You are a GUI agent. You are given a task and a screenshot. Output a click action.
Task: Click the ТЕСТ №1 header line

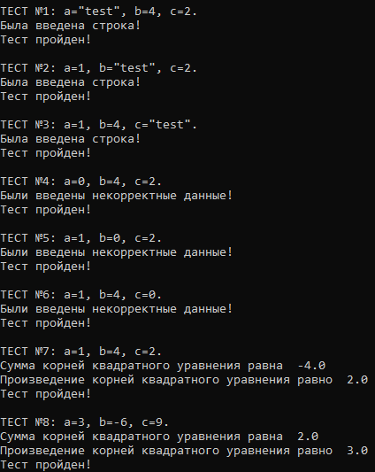pos(99,12)
